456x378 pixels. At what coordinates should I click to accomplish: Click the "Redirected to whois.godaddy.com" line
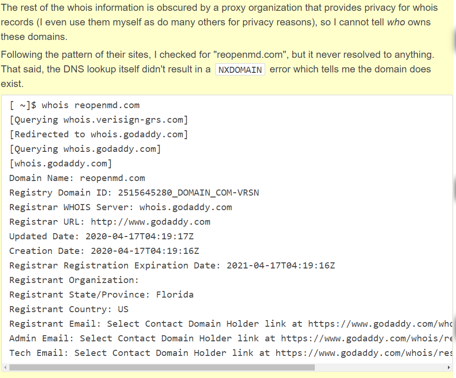[99, 134]
